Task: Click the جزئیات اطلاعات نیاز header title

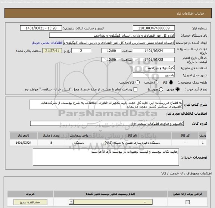Action: [x=190, y=13]
